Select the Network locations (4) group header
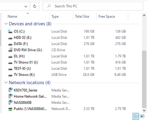Image resolution: width=147 pixels, height=120 pixels. click(x=30, y=83)
